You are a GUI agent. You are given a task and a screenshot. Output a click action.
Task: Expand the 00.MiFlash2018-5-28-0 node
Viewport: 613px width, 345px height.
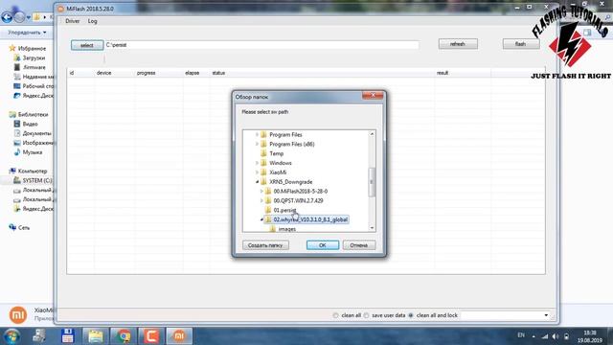(261, 192)
